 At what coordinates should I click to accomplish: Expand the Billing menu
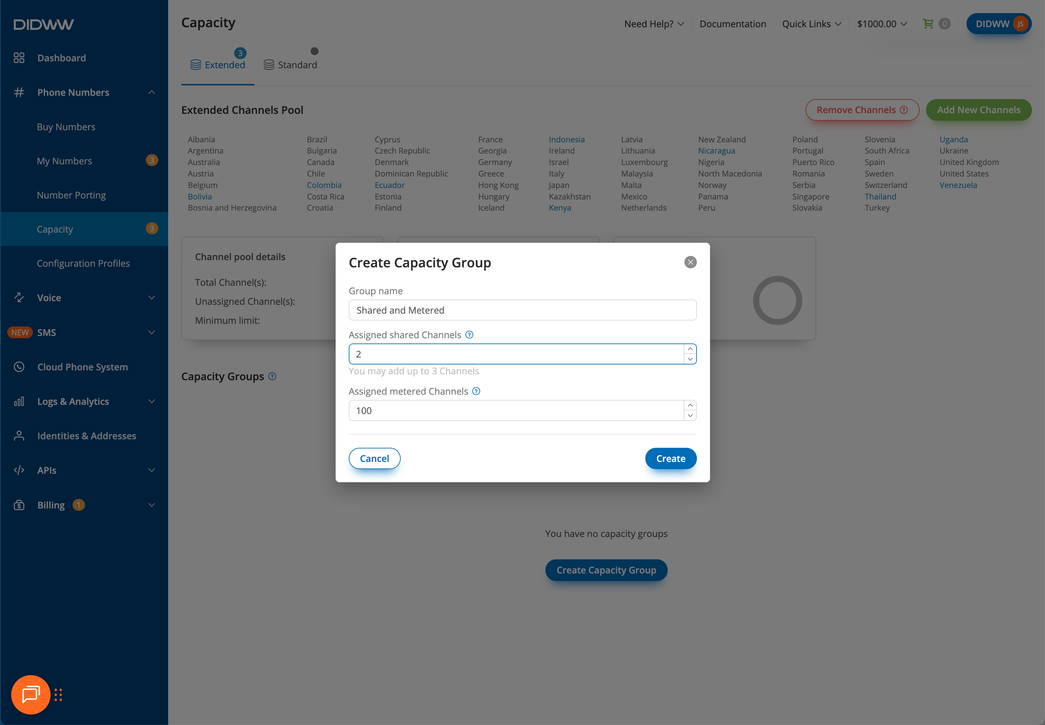click(x=151, y=505)
